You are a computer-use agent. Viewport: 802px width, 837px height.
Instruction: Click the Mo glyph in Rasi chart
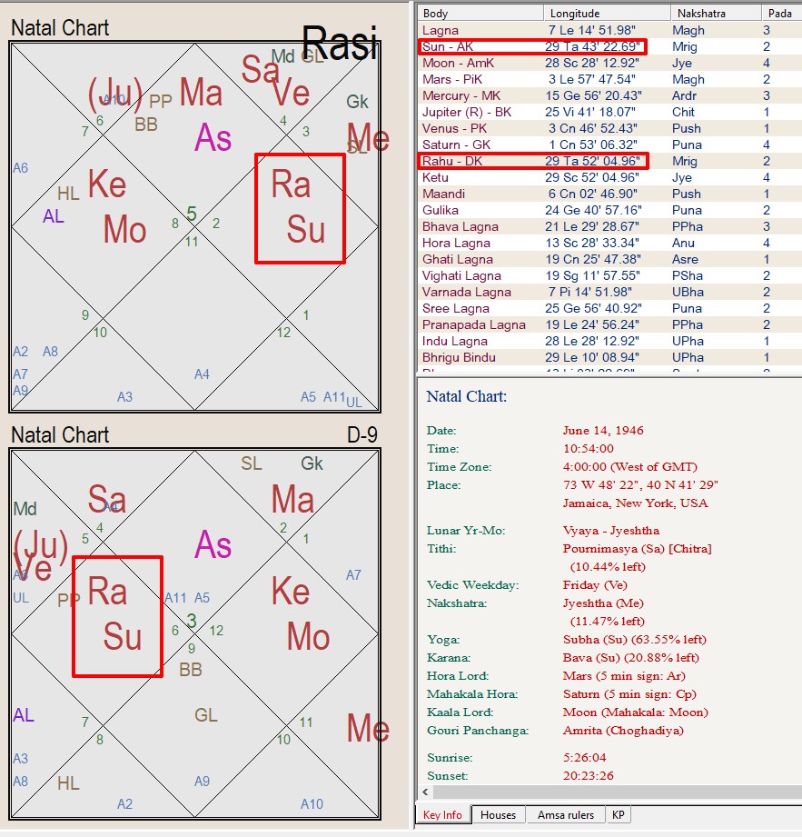click(x=124, y=230)
